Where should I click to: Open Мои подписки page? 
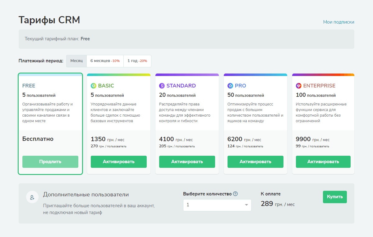(x=338, y=22)
